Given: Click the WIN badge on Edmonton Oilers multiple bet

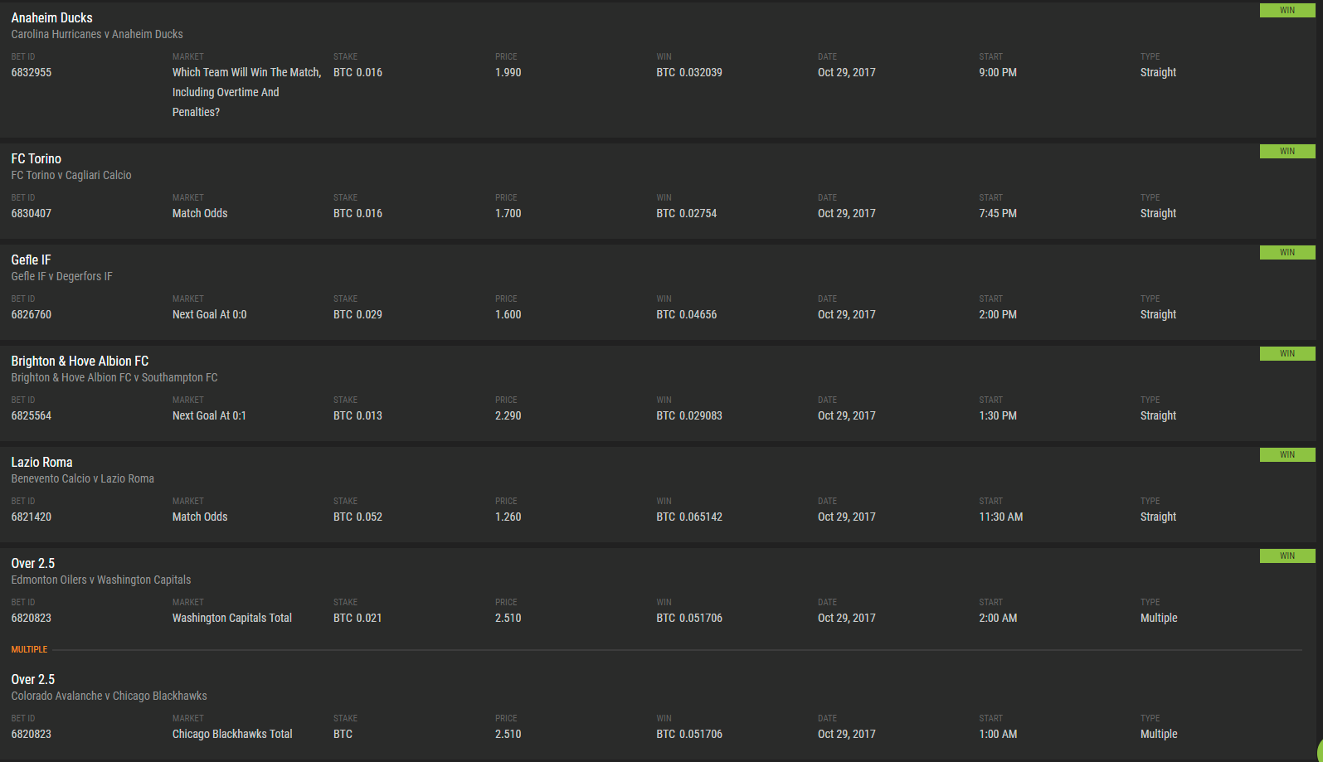Looking at the screenshot, I should [1287, 556].
